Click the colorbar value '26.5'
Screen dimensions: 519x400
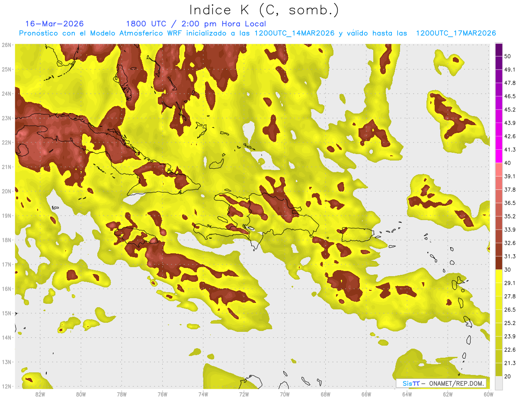[x=510, y=310]
